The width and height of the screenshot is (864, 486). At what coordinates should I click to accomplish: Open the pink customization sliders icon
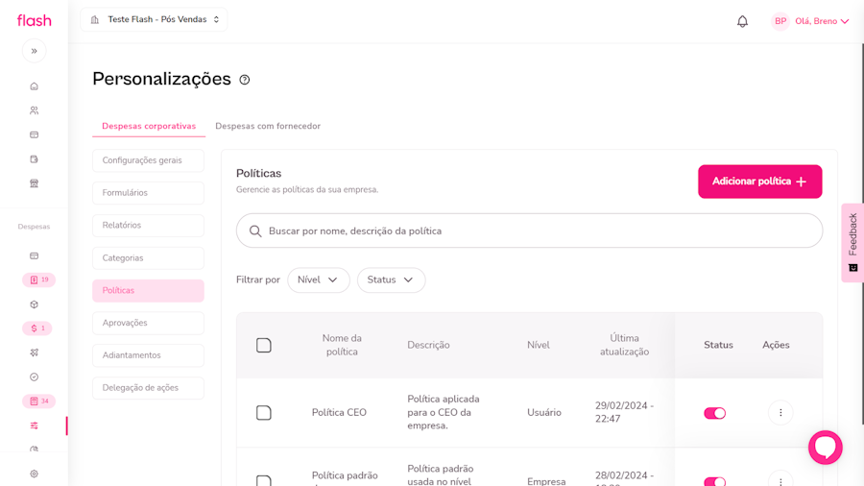point(35,425)
